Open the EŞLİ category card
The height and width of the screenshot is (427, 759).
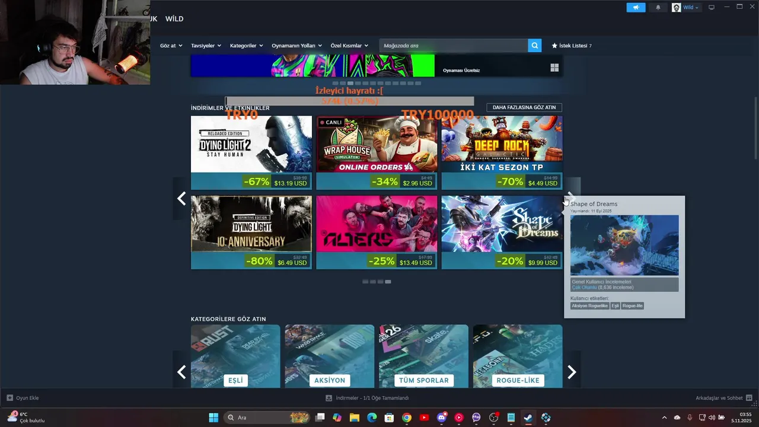point(235,356)
